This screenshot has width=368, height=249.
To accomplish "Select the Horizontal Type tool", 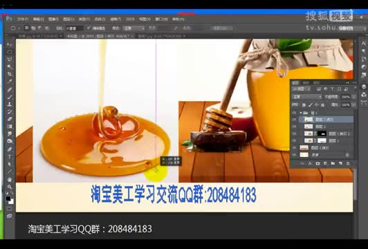I will [10, 156].
